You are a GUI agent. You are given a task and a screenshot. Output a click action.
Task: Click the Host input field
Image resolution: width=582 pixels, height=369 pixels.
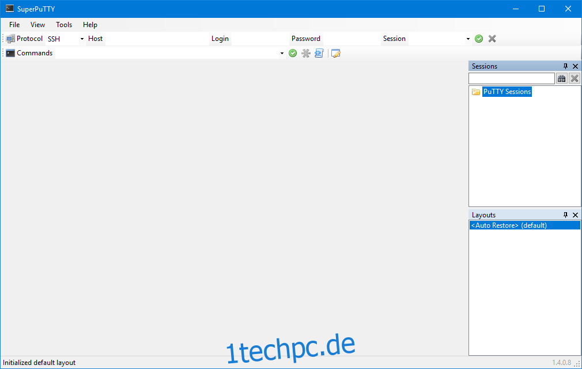pyautogui.click(x=157, y=39)
